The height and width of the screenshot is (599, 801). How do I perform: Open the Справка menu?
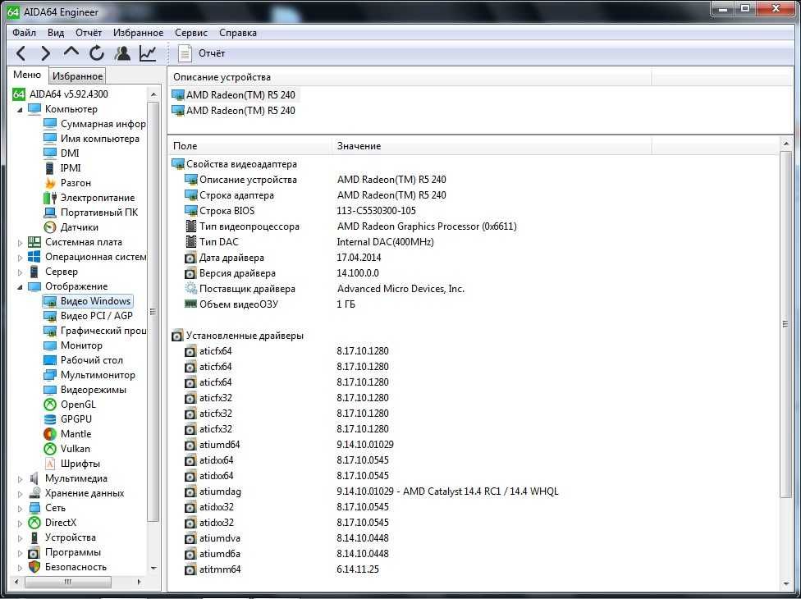(x=237, y=33)
